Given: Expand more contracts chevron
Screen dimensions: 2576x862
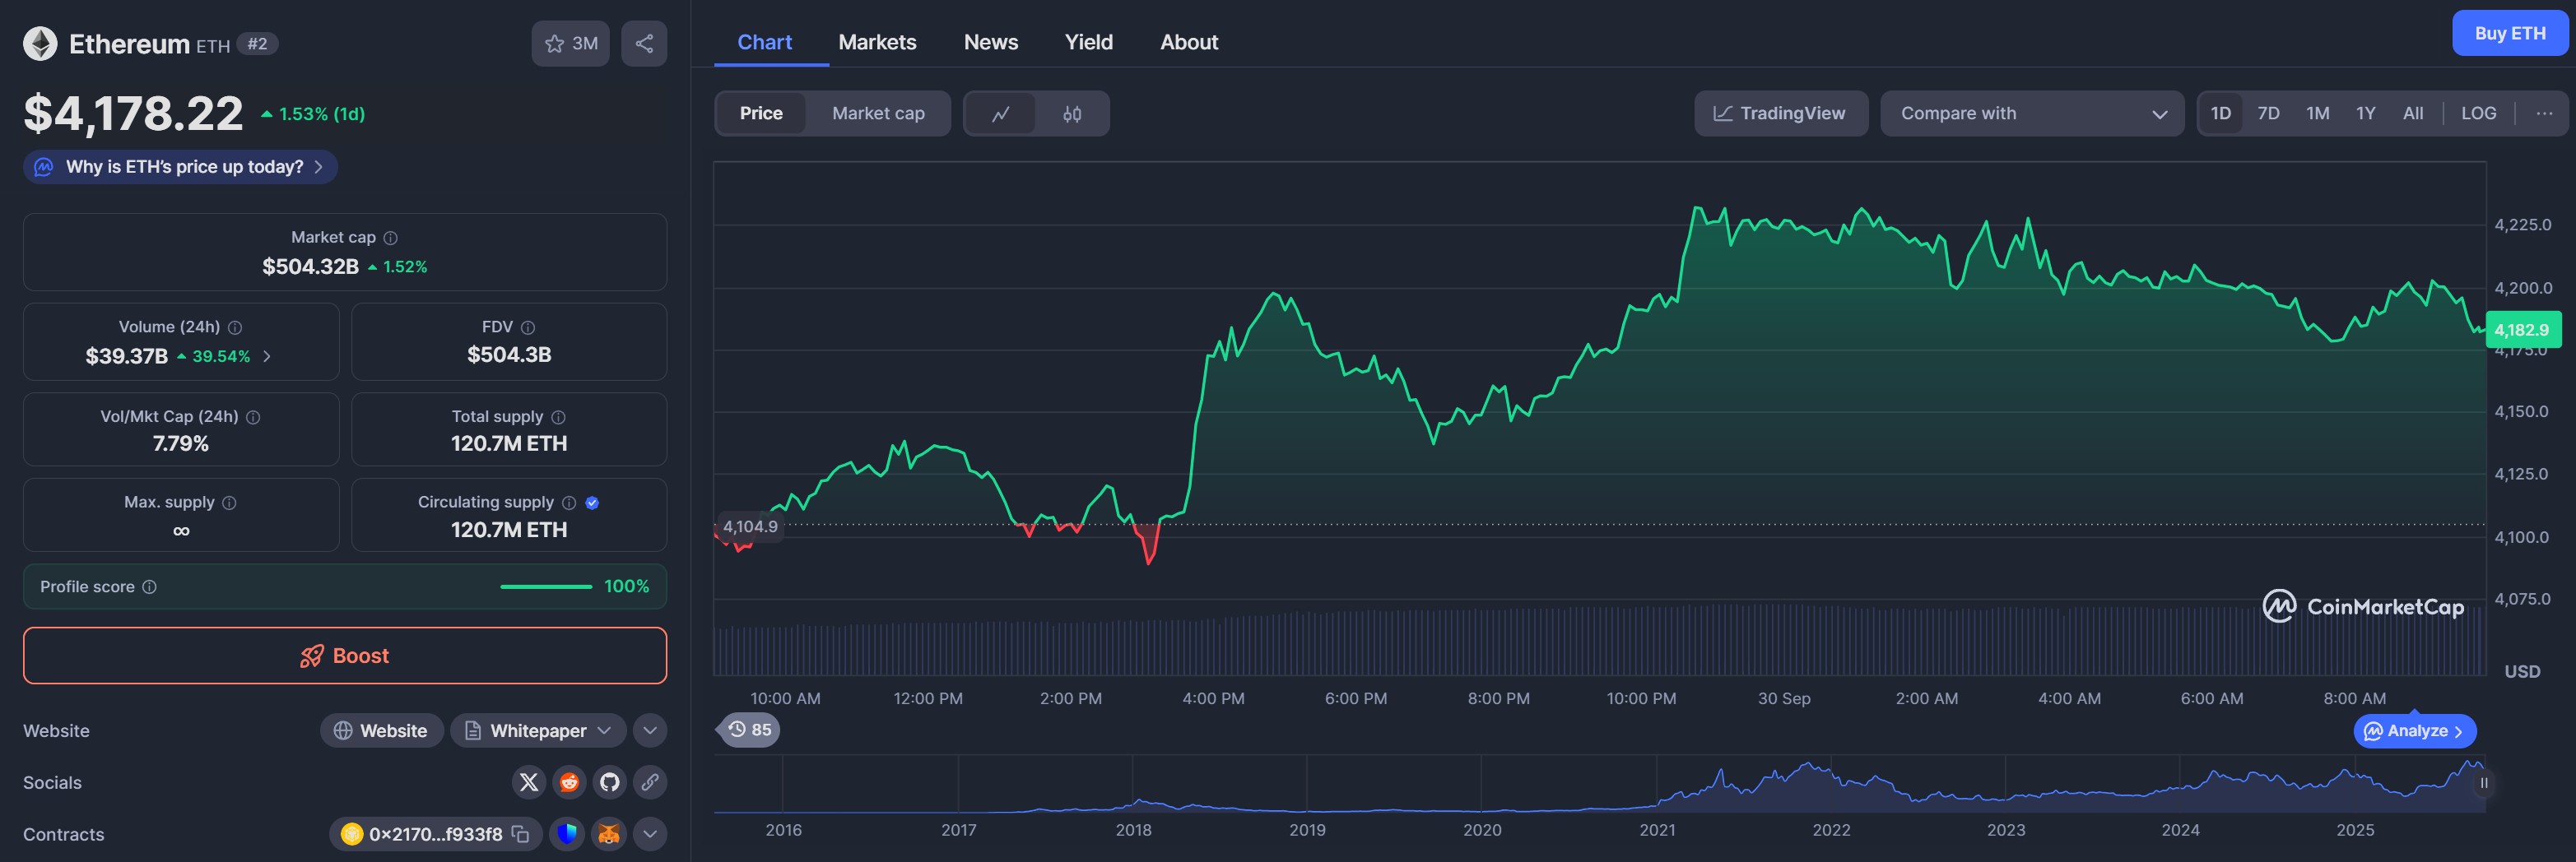Looking at the screenshot, I should (x=650, y=834).
